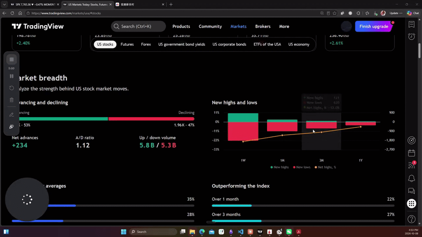Click the Windows taskbar Search box
422x237 pixels.
153,232
